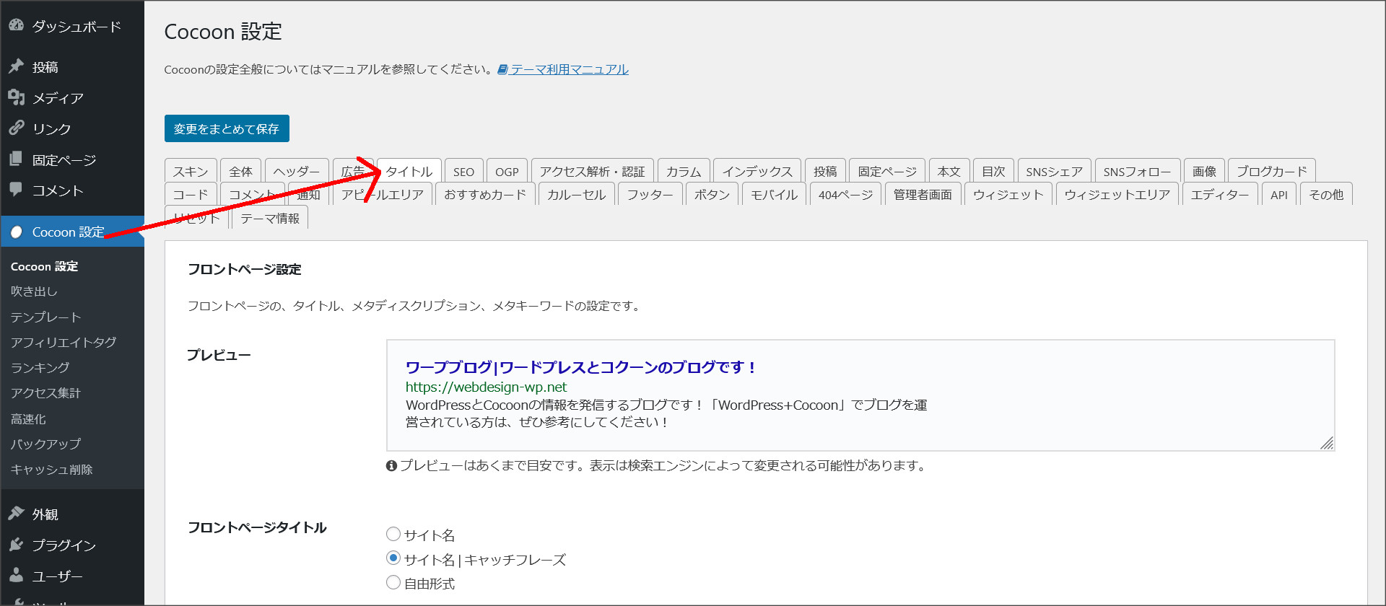Open the 高速化 submenu item

[x=28, y=418]
